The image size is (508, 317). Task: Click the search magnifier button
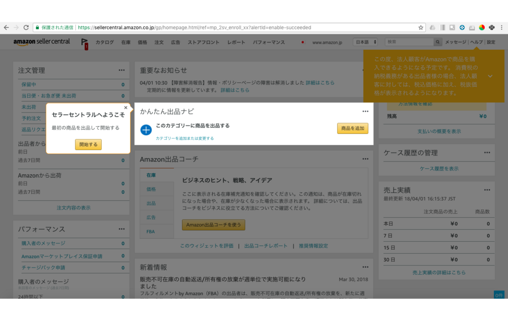(438, 42)
